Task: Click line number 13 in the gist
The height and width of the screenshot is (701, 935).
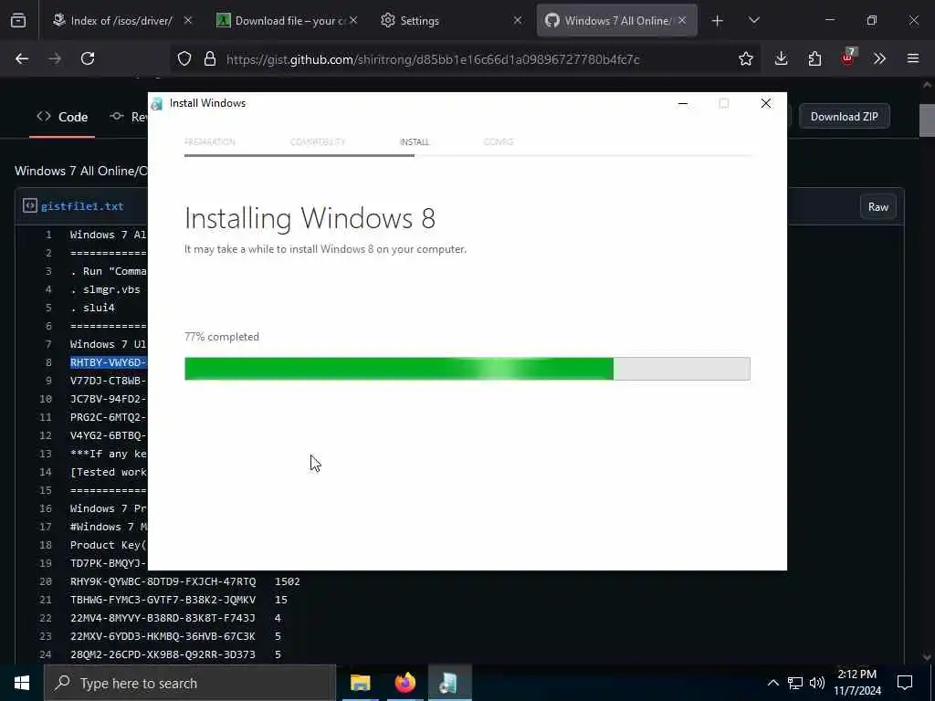Action: point(46,454)
